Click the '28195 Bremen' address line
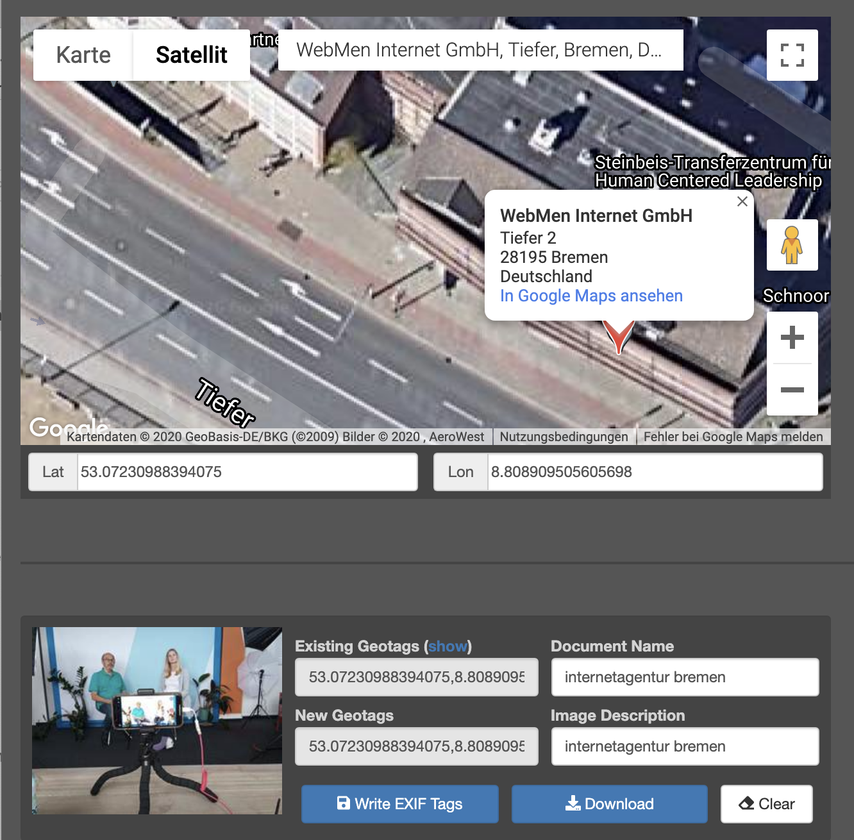This screenshot has width=854, height=840. [554, 257]
